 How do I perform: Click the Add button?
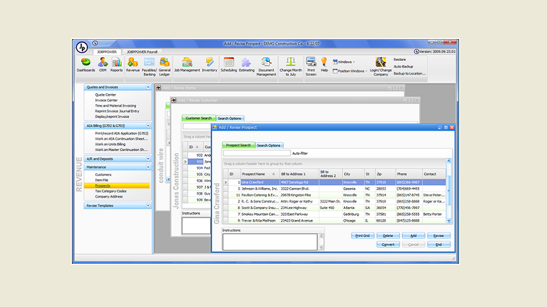click(414, 236)
